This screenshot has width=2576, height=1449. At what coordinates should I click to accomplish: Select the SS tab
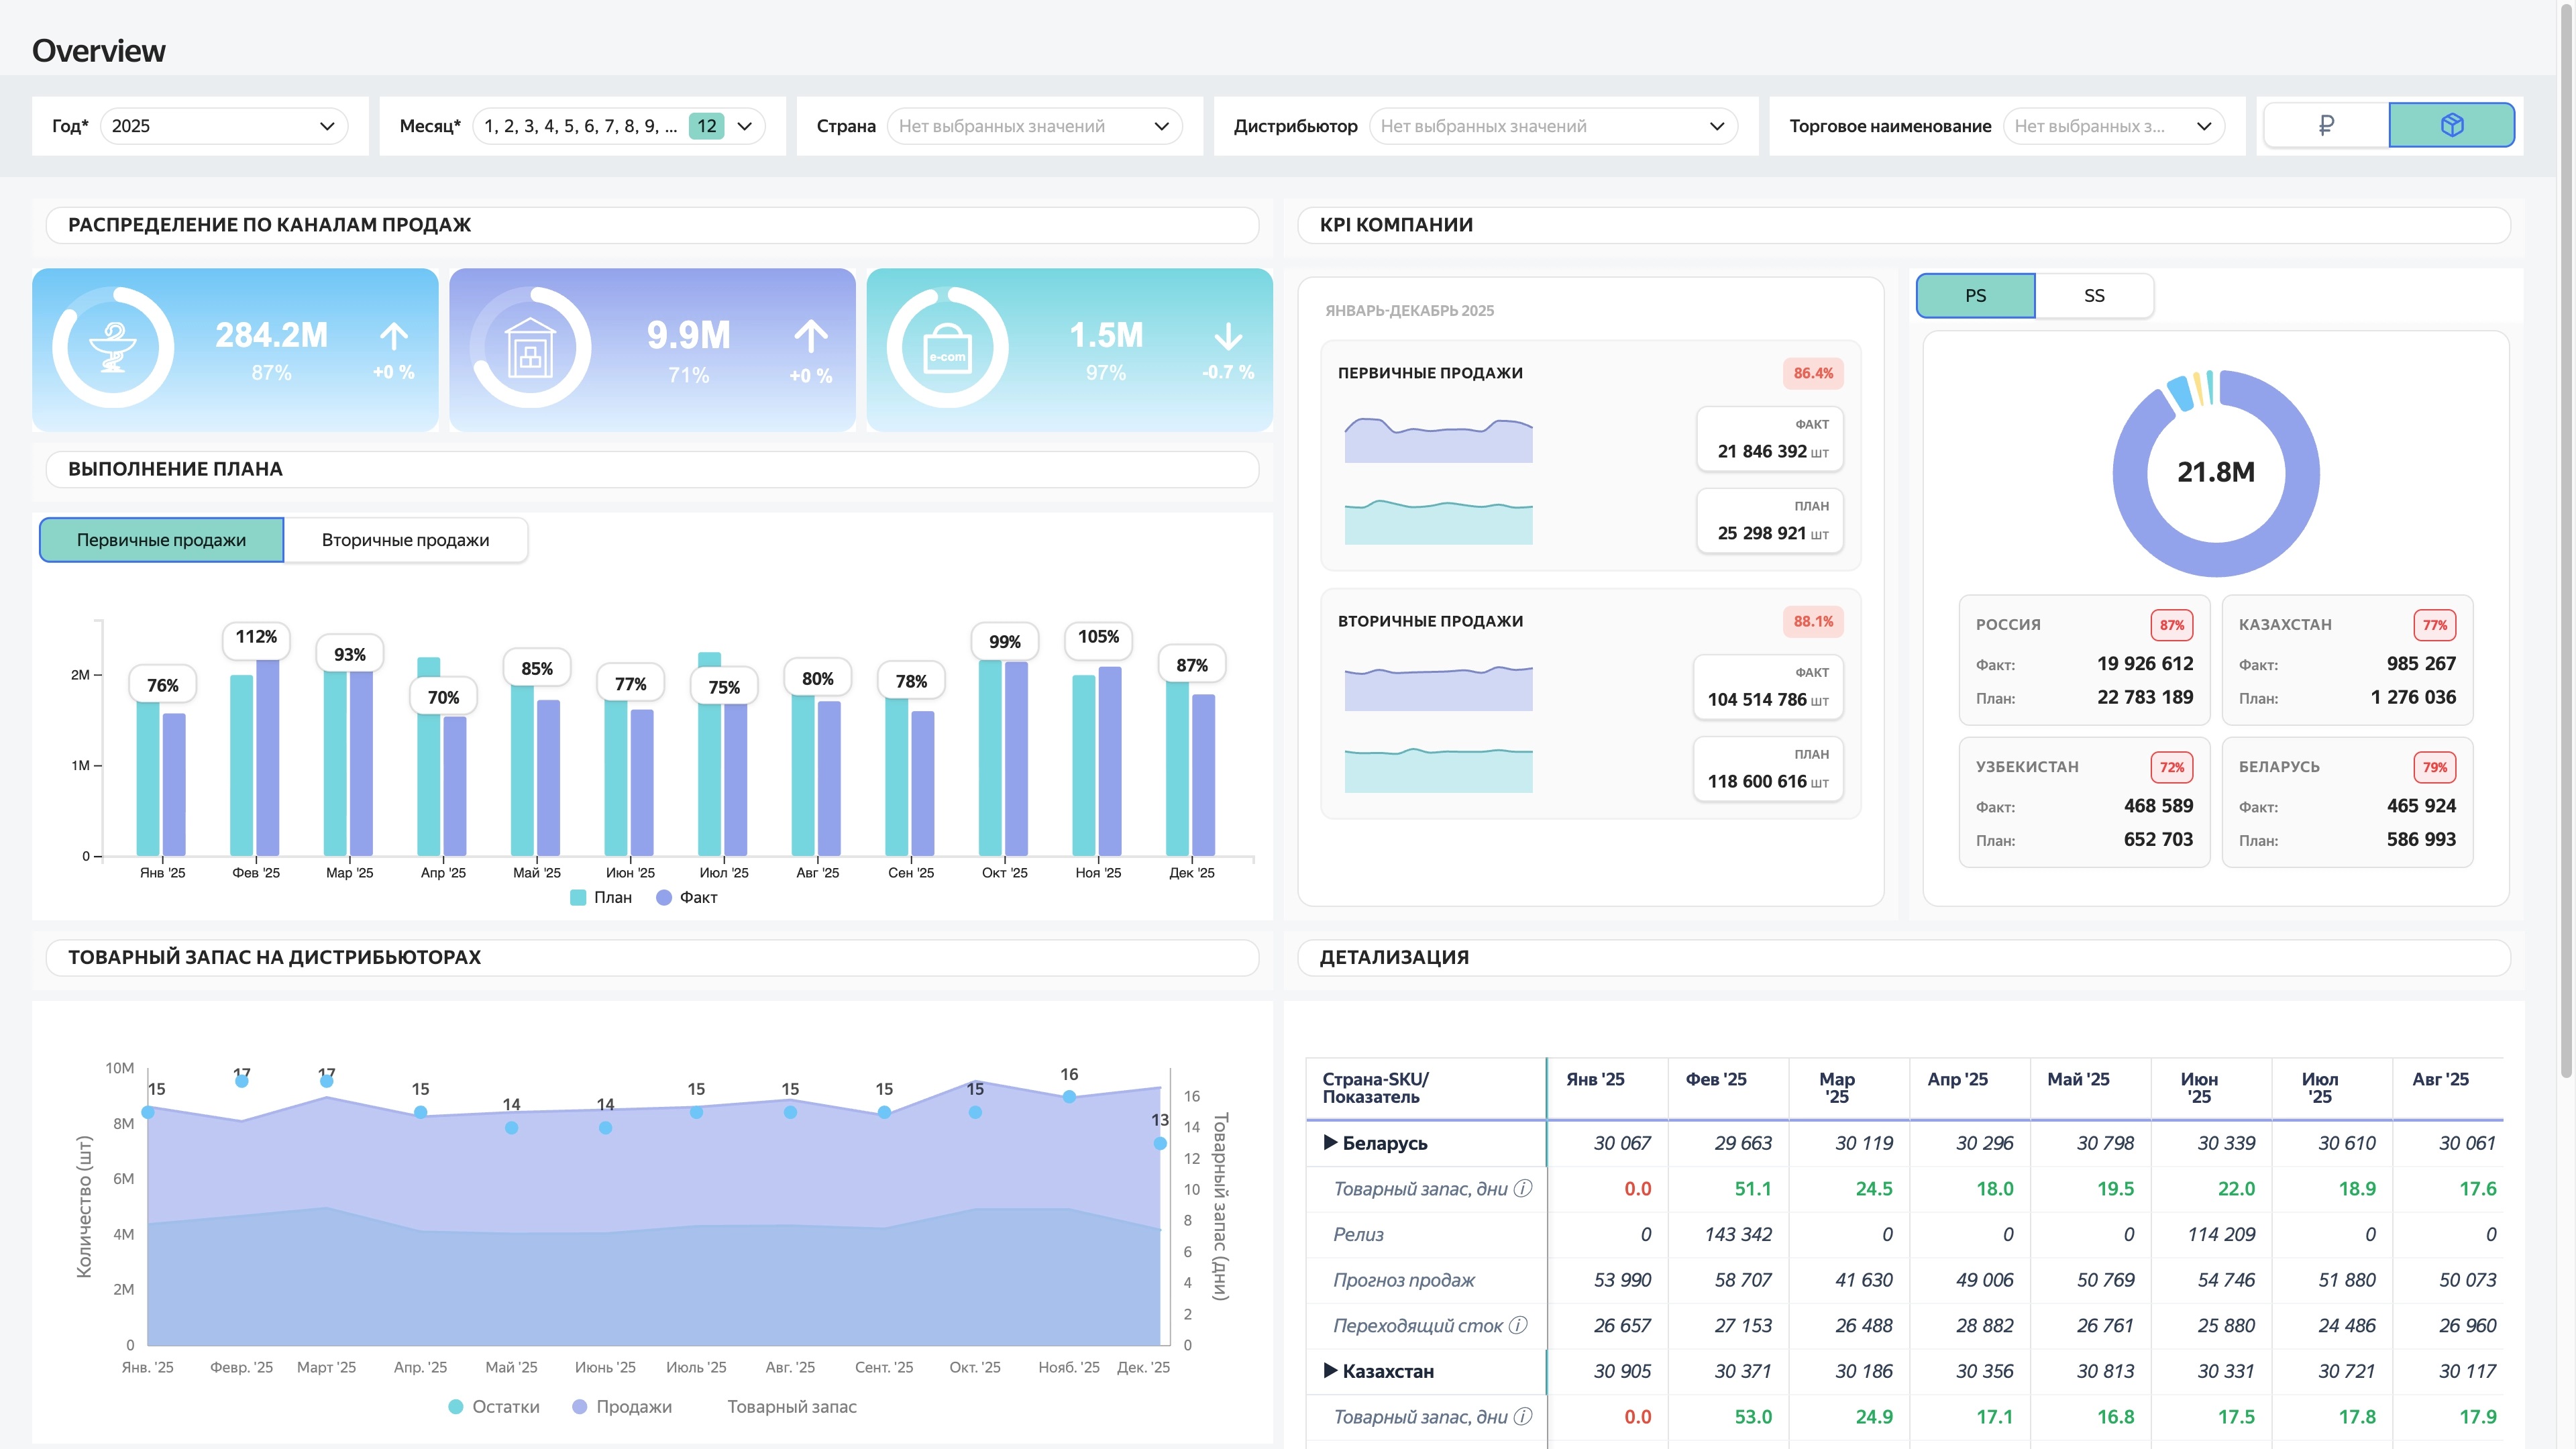pyautogui.click(x=2094, y=296)
